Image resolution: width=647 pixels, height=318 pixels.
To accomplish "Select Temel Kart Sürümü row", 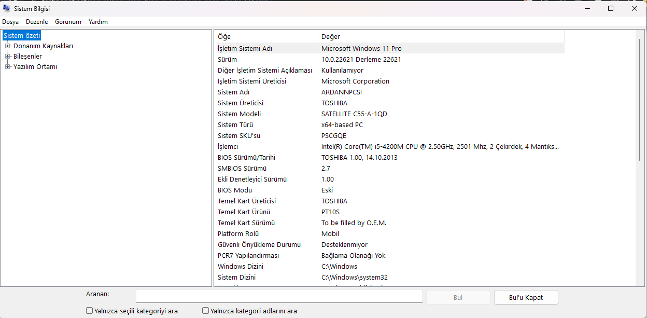I will 390,223.
